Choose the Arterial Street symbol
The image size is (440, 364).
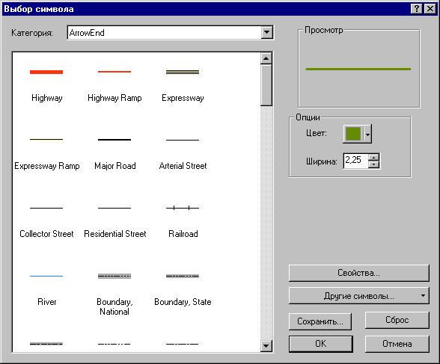click(x=183, y=152)
